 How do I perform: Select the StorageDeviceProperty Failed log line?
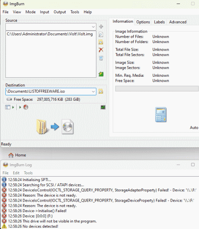pos(101,201)
